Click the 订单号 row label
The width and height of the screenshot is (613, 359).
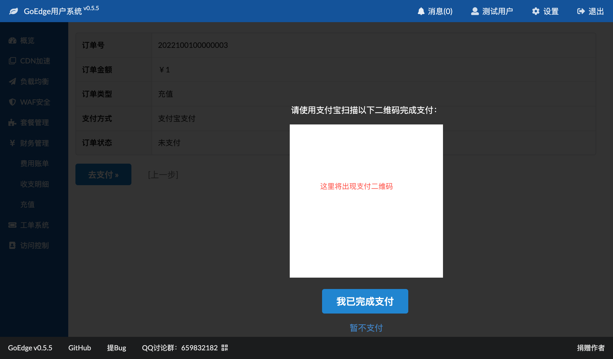tap(93, 45)
